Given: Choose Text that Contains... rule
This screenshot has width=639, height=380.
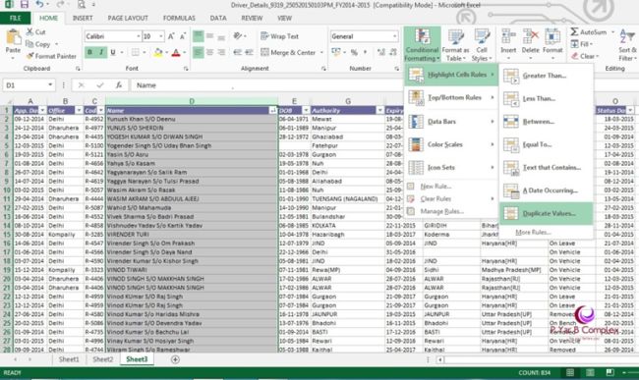Looking at the screenshot, I should (546, 167).
